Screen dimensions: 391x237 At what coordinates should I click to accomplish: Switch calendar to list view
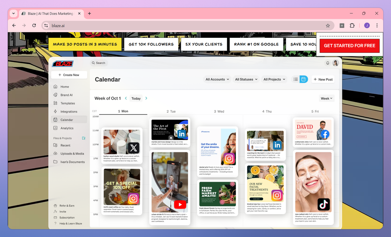point(296,79)
